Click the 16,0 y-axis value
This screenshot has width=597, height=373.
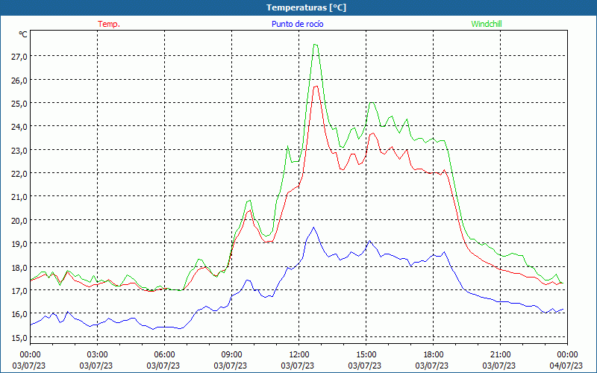click(x=19, y=313)
